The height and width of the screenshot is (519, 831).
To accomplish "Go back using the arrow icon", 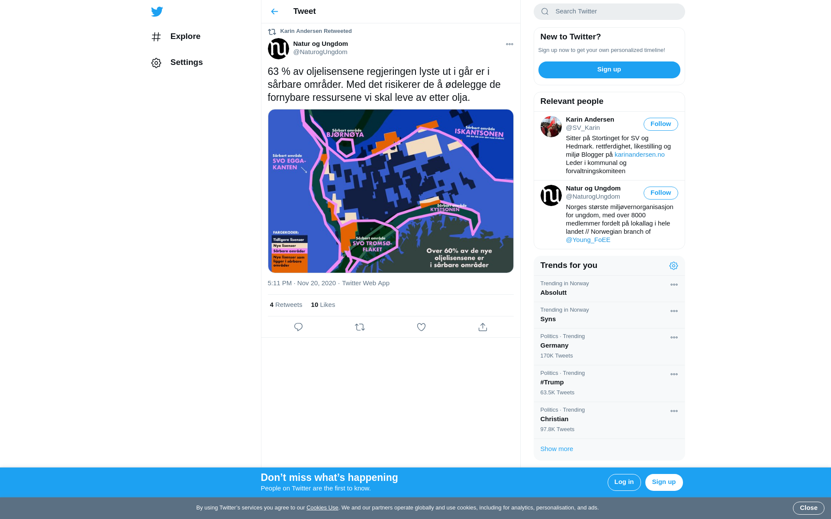I will pos(274,12).
